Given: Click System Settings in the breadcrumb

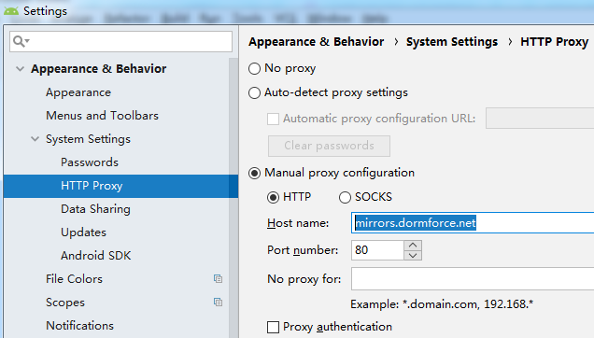Looking at the screenshot, I should click(452, 42).
